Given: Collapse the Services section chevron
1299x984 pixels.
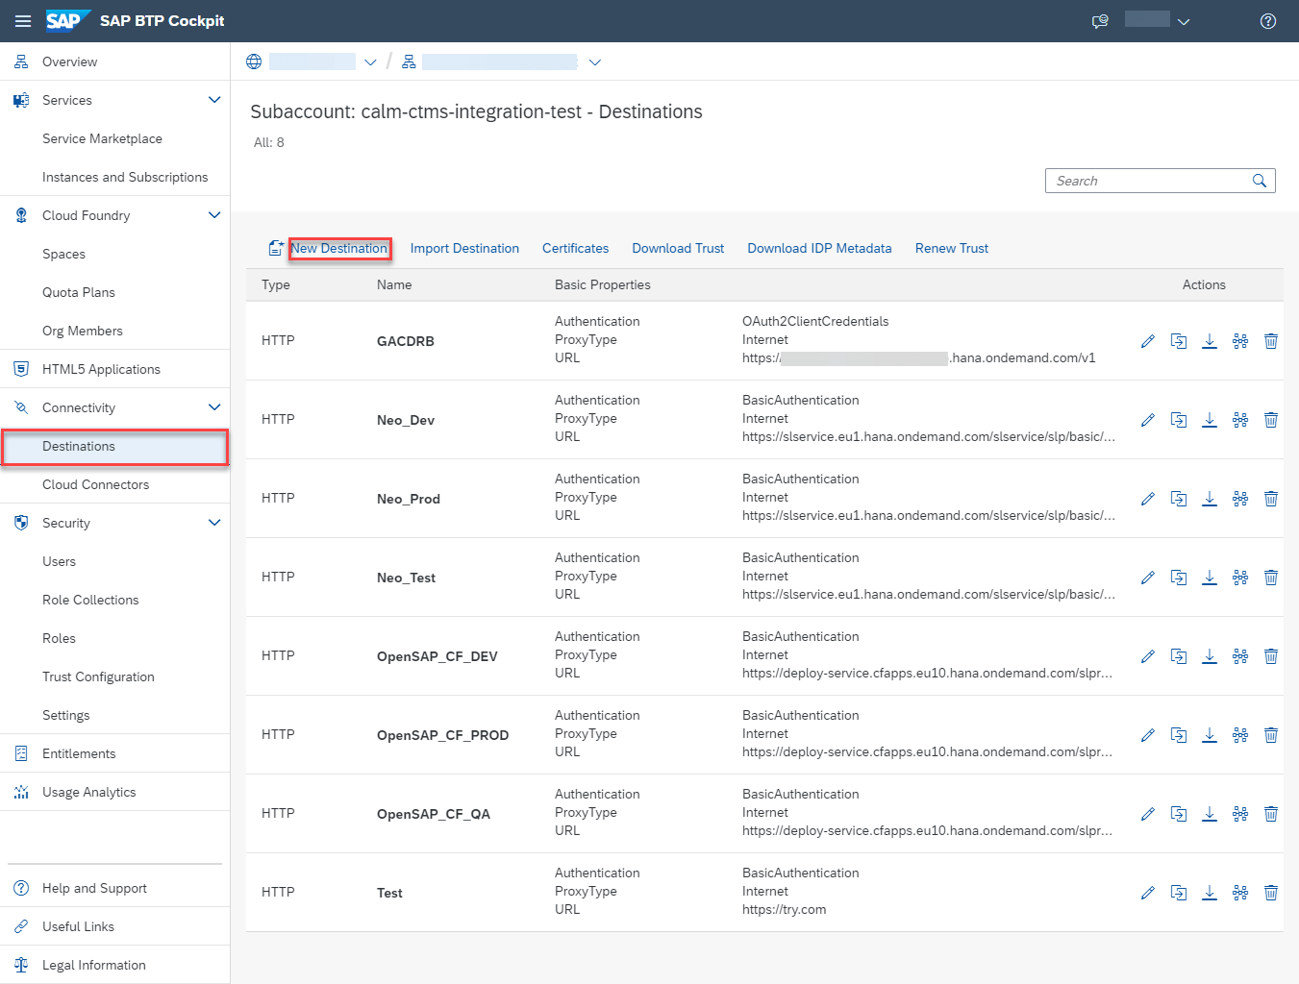Looking at the screenshot, I should (x=214, y=100).
